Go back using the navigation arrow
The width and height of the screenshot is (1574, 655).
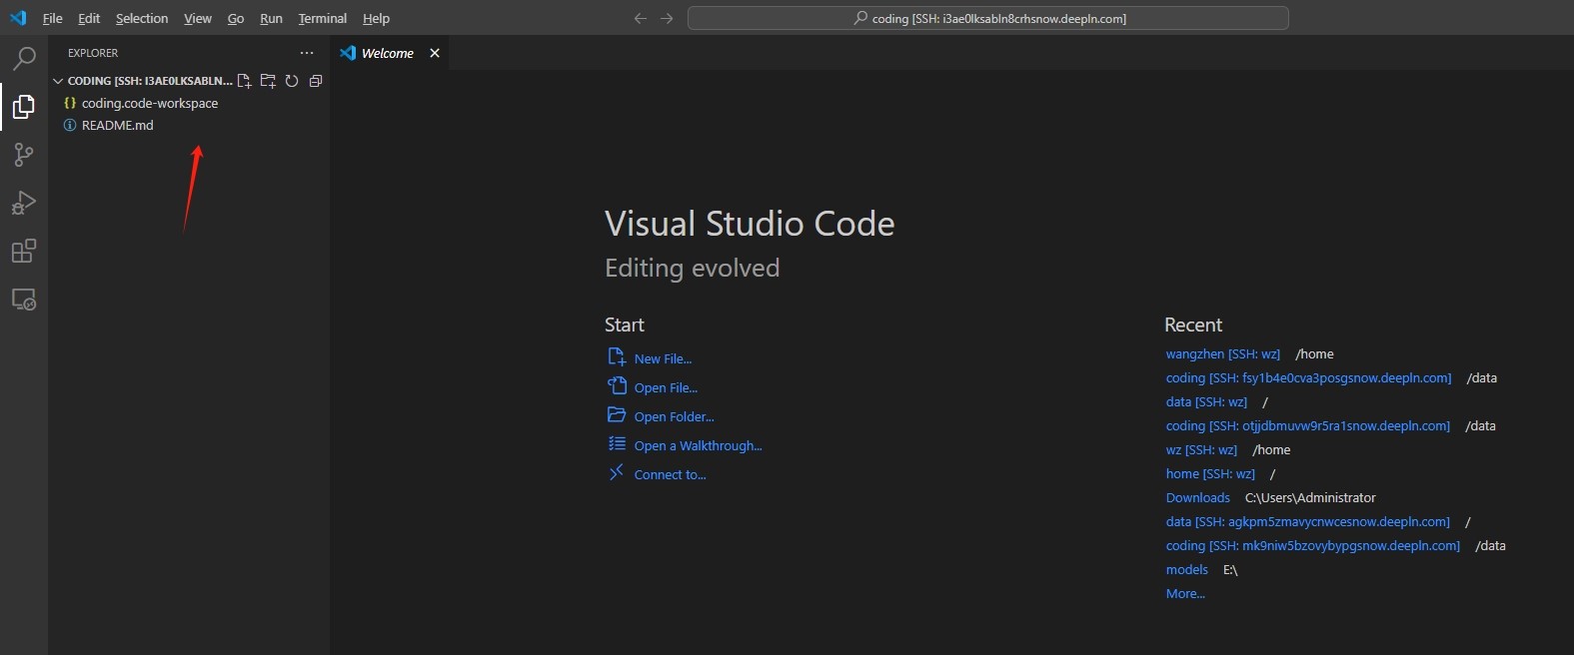tap(641, 18)
